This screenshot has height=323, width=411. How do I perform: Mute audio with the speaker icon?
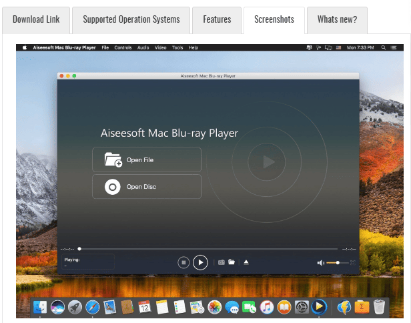320,263
